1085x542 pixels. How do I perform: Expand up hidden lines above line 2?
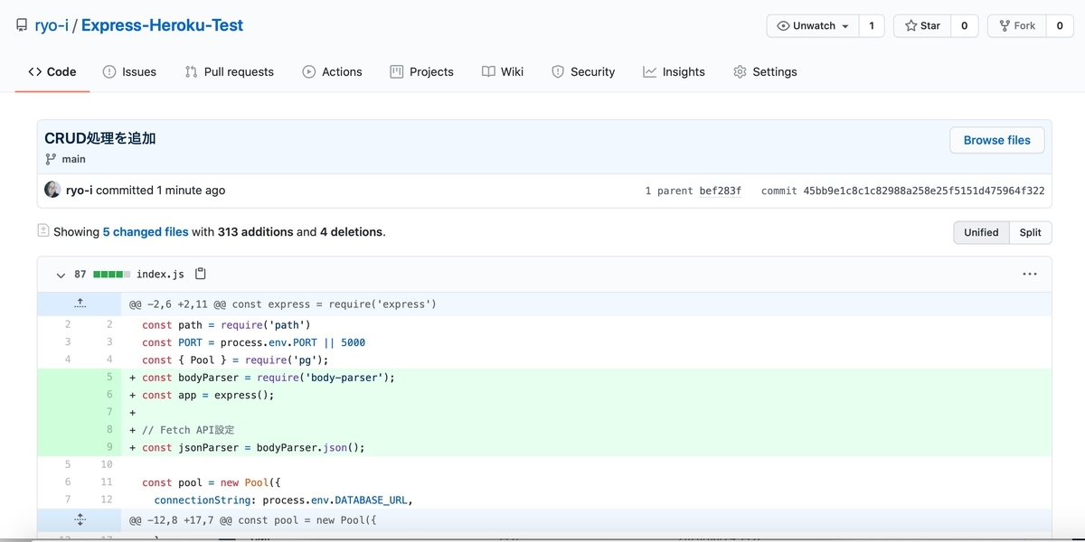[x=80, y=304]
